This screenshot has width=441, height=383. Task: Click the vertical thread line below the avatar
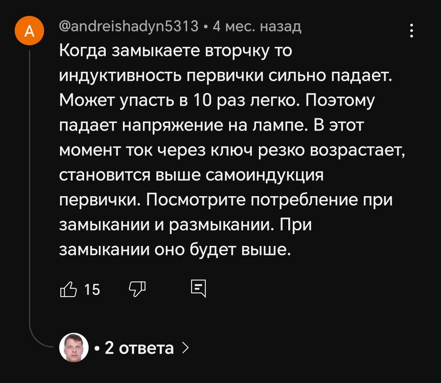pyautogui.click(x=30, y=184)
